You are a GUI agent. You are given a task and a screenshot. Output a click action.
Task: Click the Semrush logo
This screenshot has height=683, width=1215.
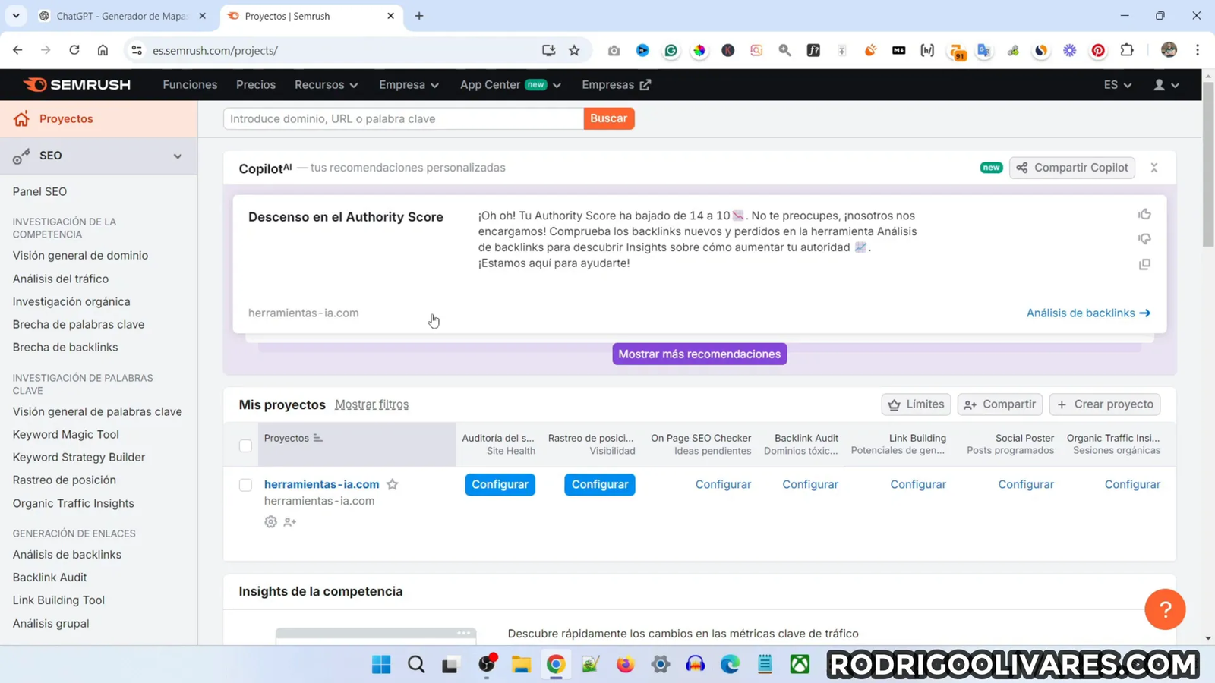point(76,84)
